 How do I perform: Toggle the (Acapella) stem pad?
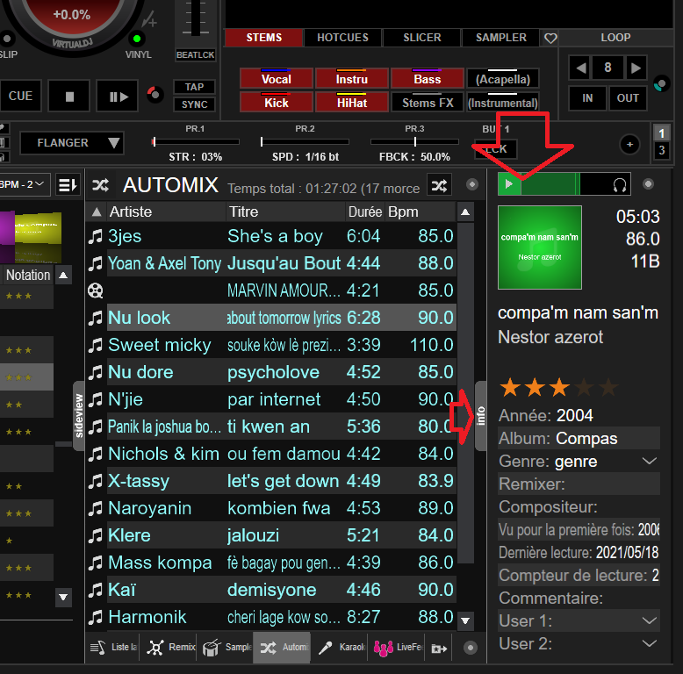(503, 79)
